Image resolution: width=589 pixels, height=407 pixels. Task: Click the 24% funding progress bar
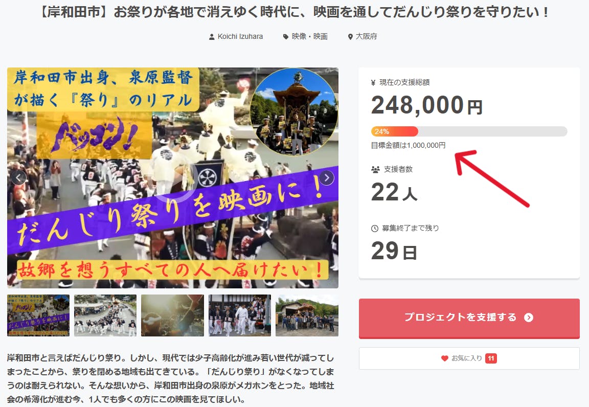coord(469,131)
